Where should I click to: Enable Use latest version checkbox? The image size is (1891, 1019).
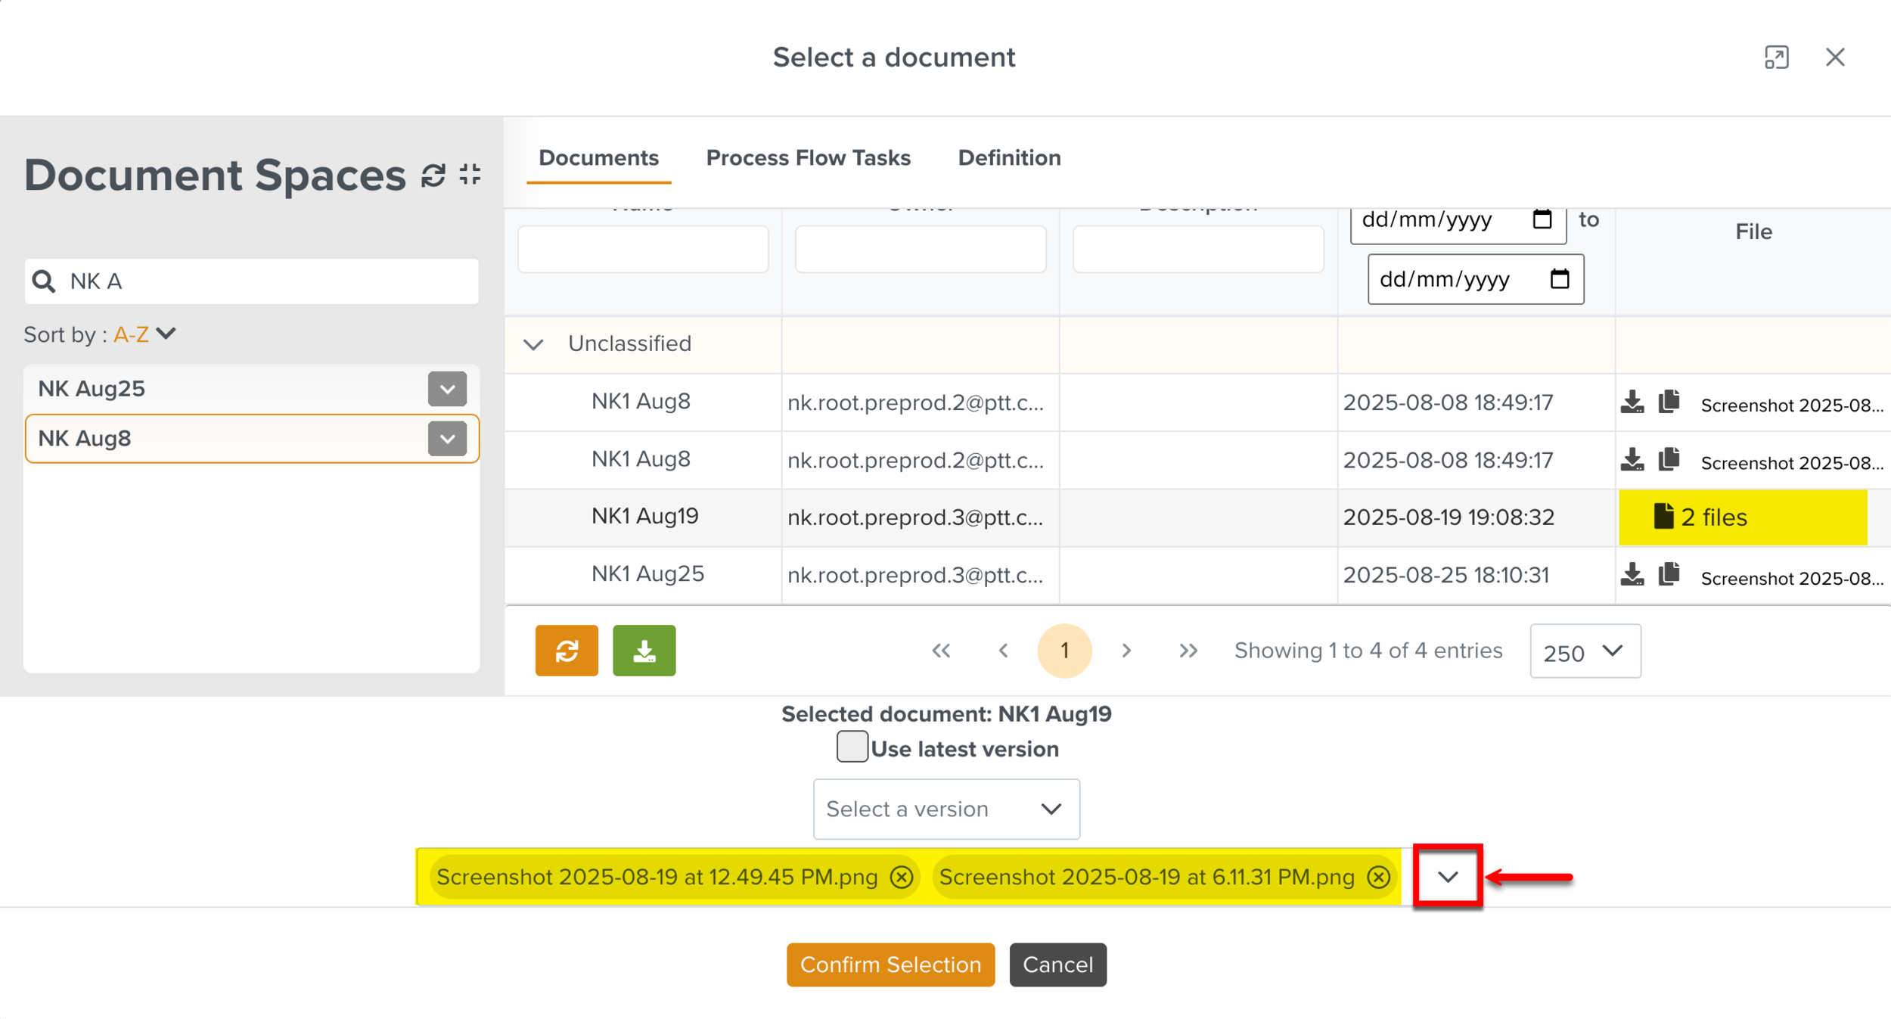coord(852,747)
